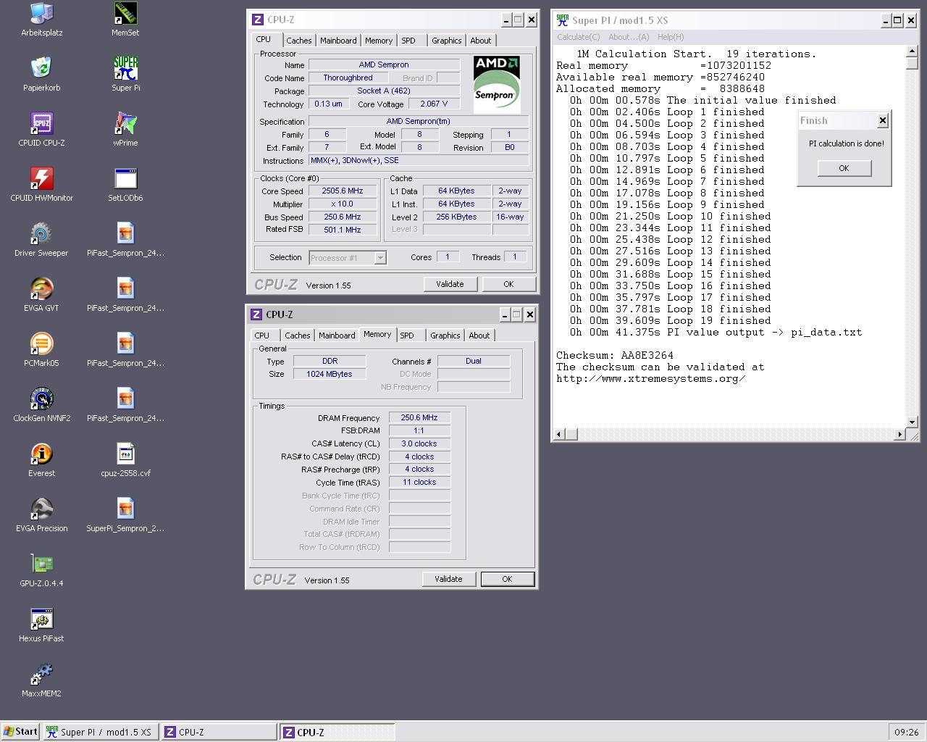Screen dimensions: 927x742
Task: Select the CPUID HWMonitor desktop icon
Action: point(41,185)
